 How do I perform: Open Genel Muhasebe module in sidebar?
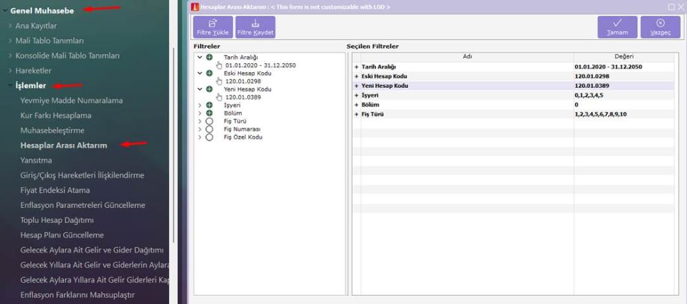pos(42,10)
